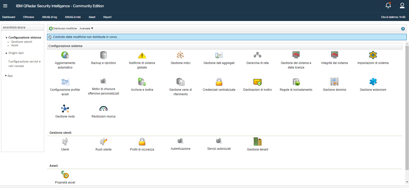The image size is (409, 188).
Task: Select Gestione utenti in sidebar
Action: [22, 42]
